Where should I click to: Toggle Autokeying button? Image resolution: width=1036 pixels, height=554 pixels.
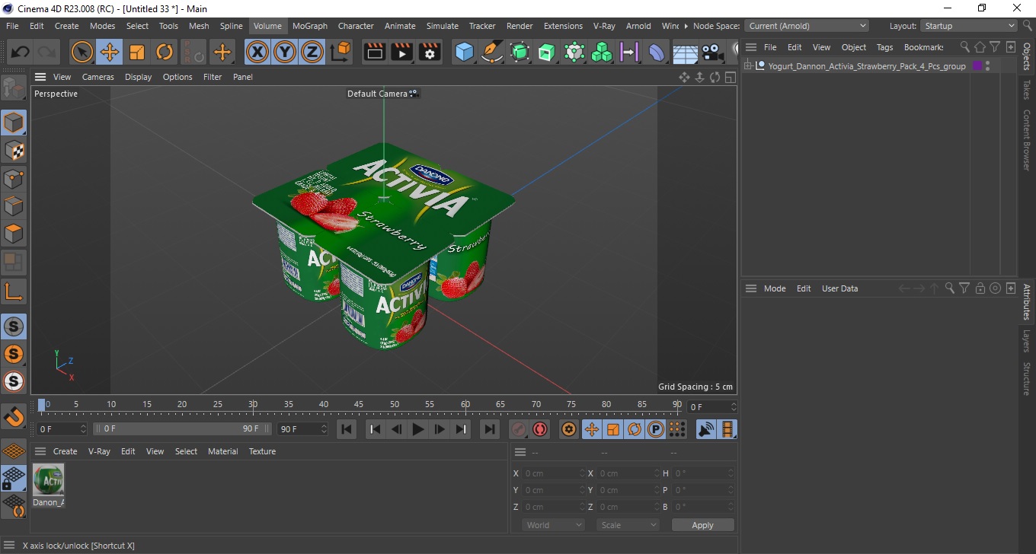coord(540,429)
